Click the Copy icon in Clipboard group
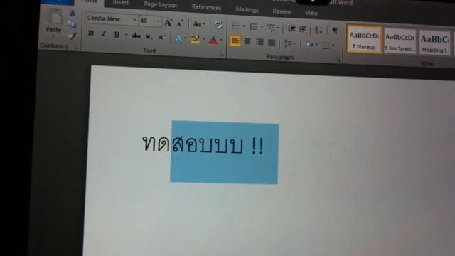The width and height of the screenshot is (455, 256). click(x=73, y=24)
